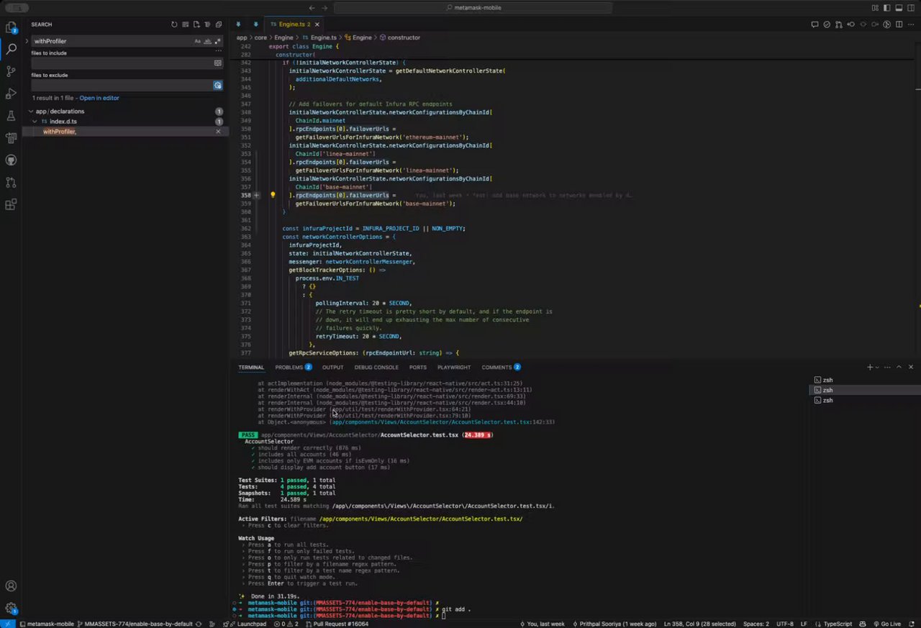921x628 pixels.
Task: Toggle Use Regular Expression in search box
Action: click(x=217, y=41)
